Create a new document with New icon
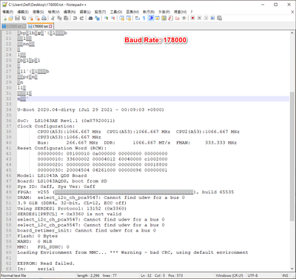The image size is (296, 279). pos(4,19)
